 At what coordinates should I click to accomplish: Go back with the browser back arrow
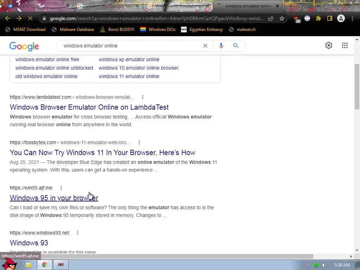[8, 18]
